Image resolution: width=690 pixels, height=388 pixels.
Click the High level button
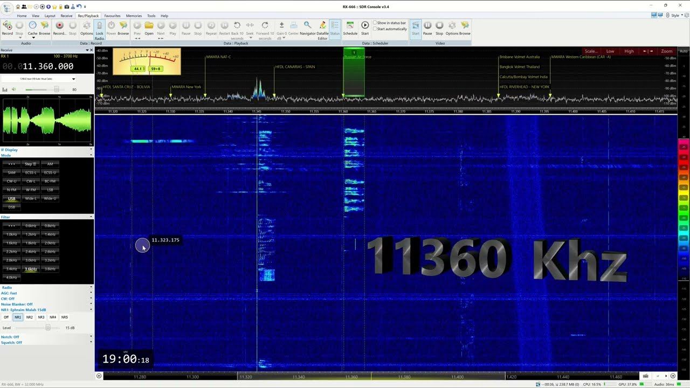point(629,51)
